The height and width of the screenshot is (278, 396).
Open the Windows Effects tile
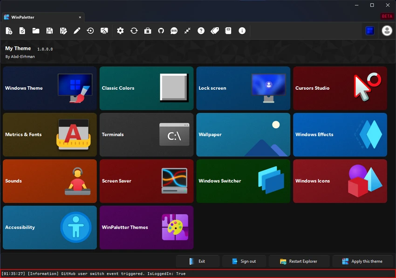pyautogui.click(x=340, y=135)
